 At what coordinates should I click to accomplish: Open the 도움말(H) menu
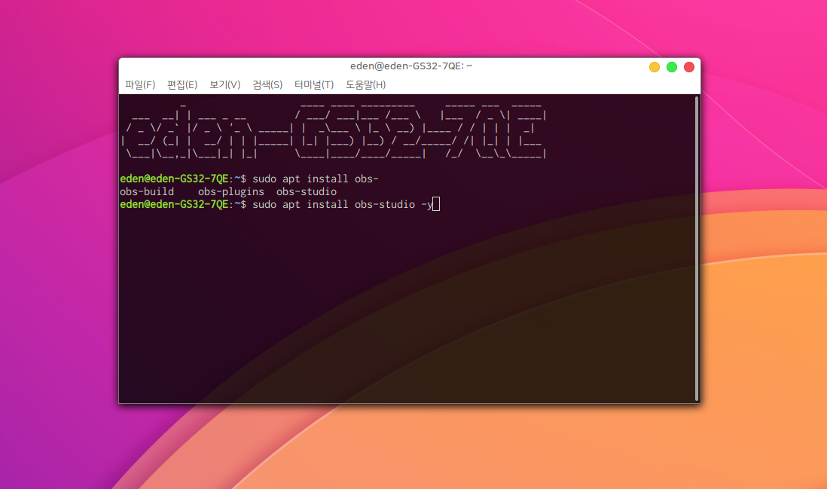tap(365, 84)
